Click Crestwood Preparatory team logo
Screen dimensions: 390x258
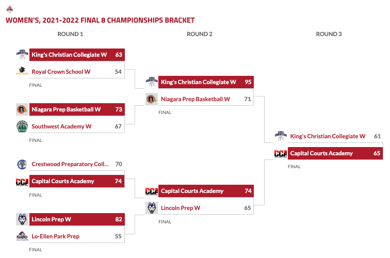pos(22,165)
